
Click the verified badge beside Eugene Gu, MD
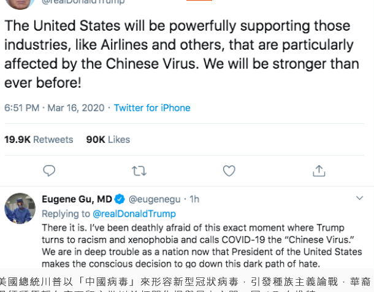pos(120,199)
